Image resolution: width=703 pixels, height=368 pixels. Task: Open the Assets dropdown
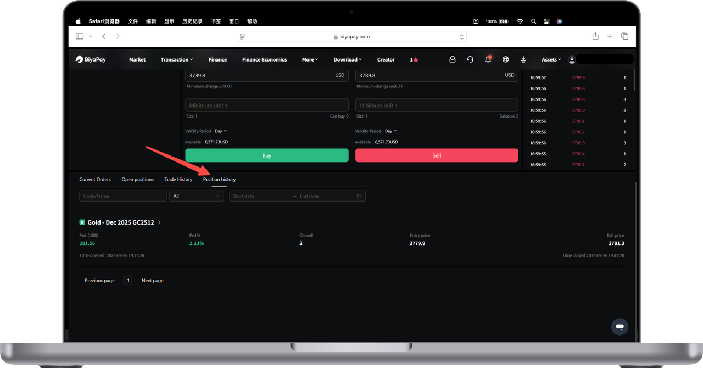pyautogui.click(x=551, y=59)
